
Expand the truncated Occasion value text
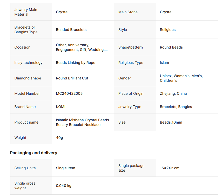[x=82, y=47]
